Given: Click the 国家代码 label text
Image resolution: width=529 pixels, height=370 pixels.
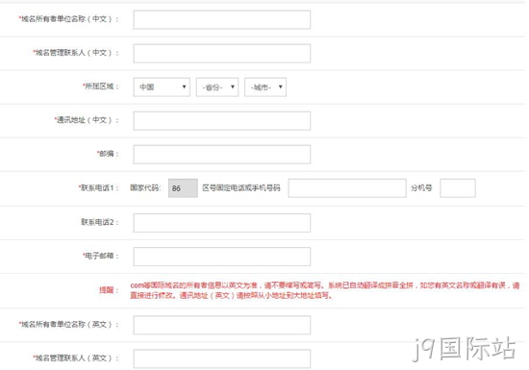Looking at the screenshot, I should [x=145, y=188].
